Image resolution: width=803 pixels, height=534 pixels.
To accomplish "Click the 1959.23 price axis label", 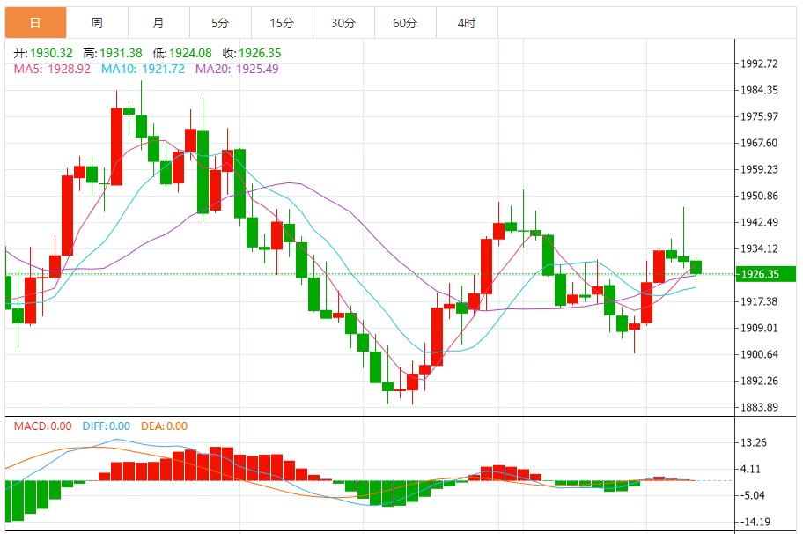I will [760, 169].
